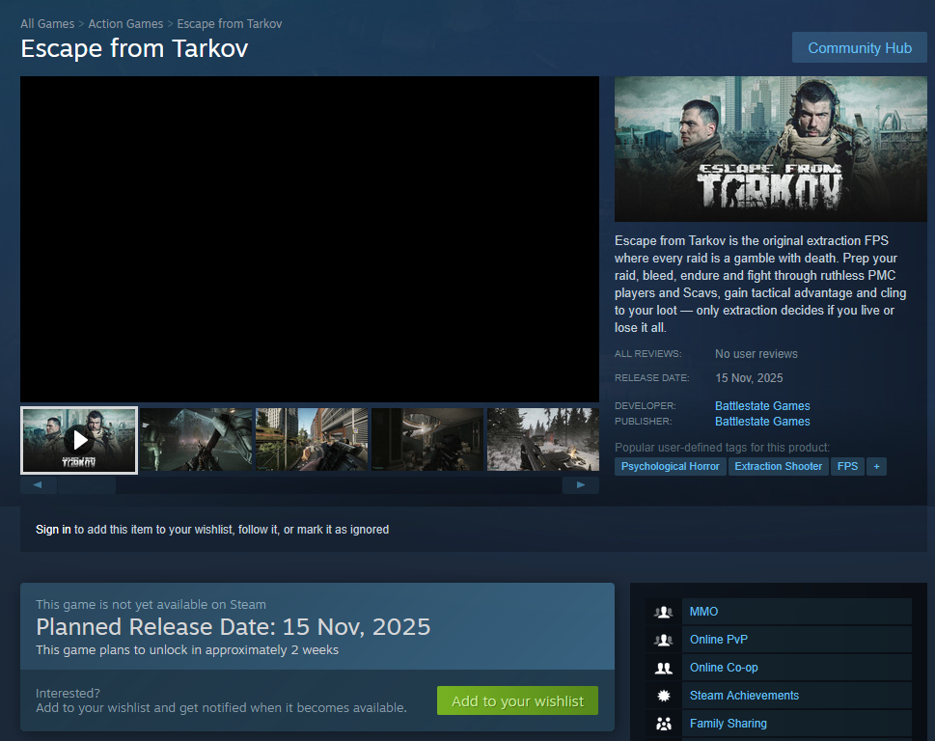Image resolution: width=935 pixels, height=741 pixels.
Task: Open the MMO feature icon
Action: 663,612
